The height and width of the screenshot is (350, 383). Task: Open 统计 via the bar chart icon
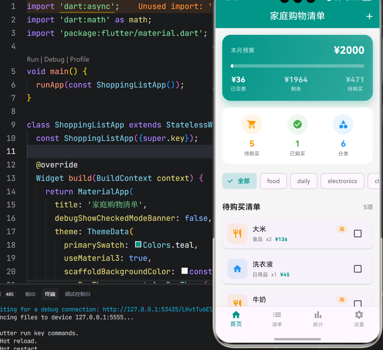tap(318, 315)
